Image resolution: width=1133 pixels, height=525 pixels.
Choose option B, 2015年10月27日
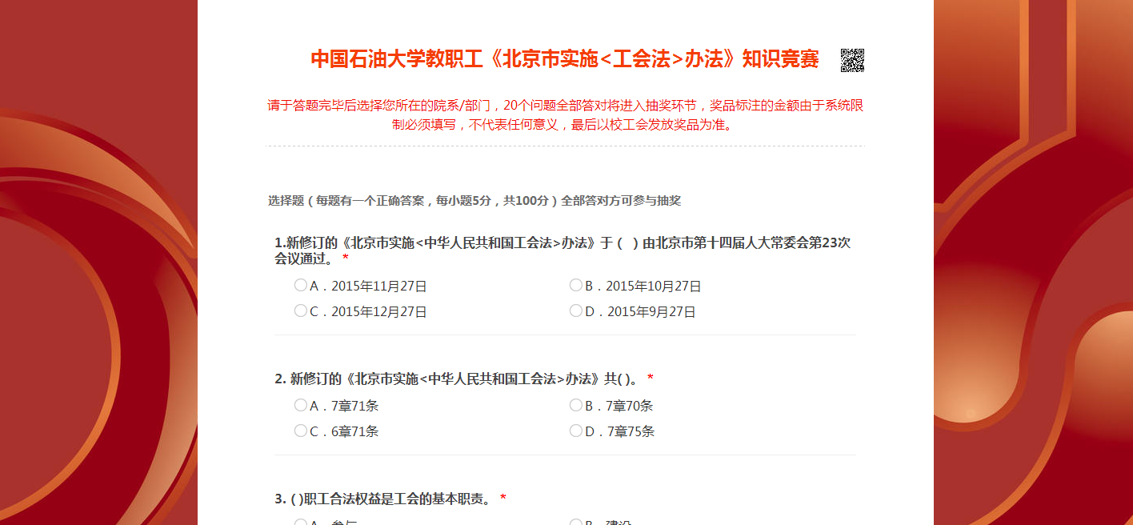pyautogui.click(x=576, y=286)
